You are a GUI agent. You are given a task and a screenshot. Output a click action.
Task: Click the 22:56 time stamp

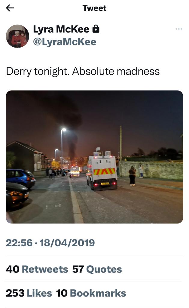coord(19,243)
